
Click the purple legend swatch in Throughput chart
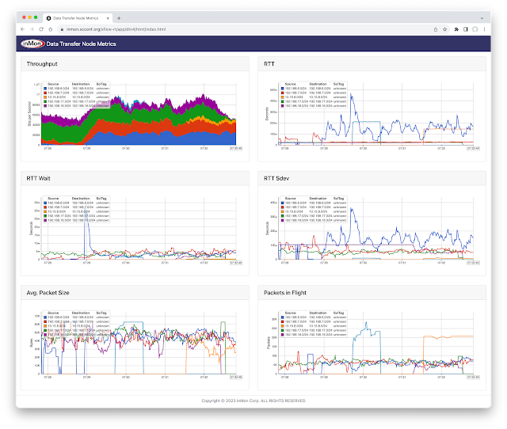click(x=45, y=105)
